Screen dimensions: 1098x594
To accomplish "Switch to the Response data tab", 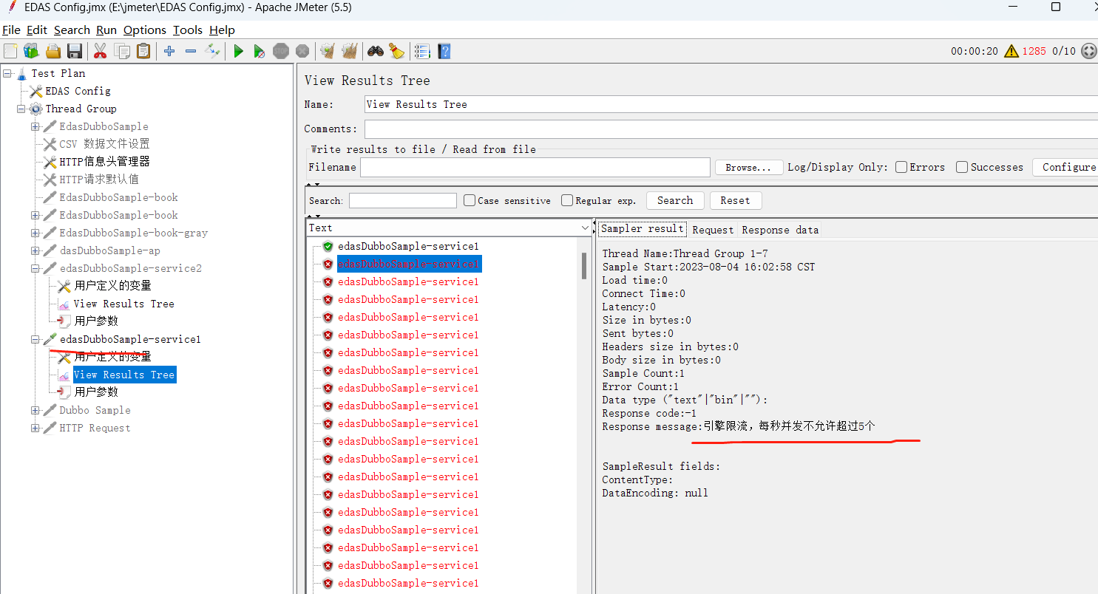I will (780, 230).
